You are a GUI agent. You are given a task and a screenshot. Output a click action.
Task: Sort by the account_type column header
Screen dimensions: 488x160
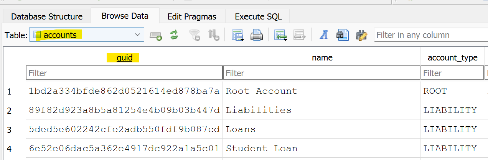(452, 58)
